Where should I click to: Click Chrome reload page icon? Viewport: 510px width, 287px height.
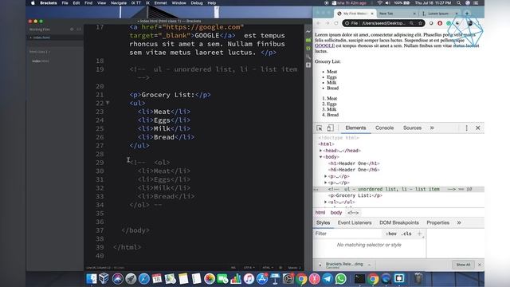336,23
